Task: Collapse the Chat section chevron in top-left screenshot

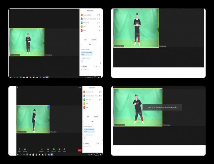Action: tap(81, 44)
